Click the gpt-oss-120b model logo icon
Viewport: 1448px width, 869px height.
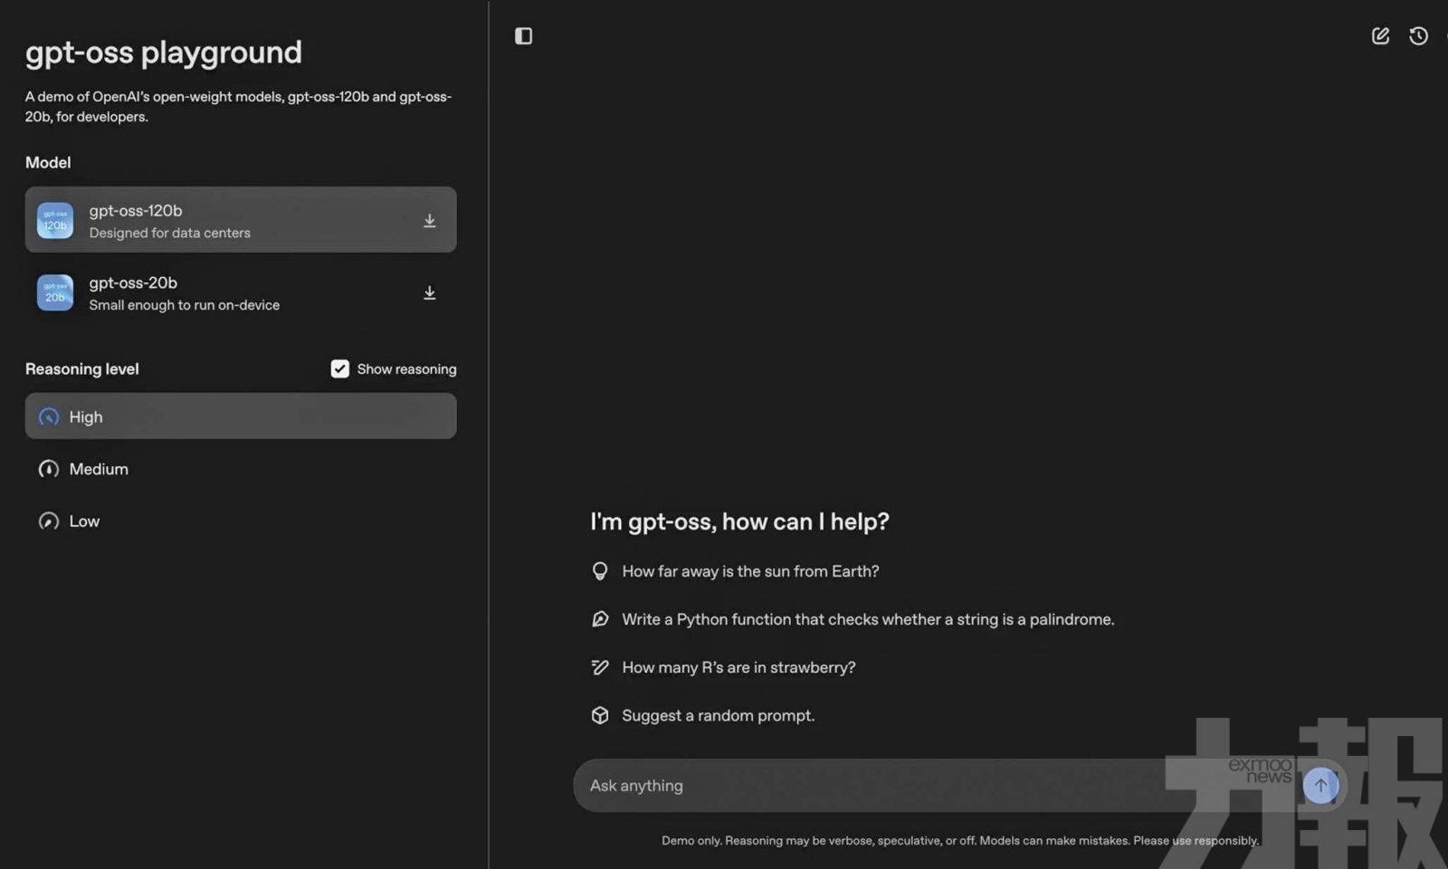(55, 220)
